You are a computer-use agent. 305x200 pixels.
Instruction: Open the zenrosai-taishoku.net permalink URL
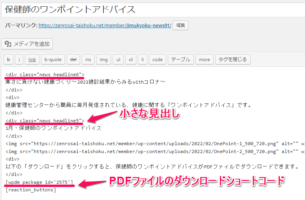point(105,26)
